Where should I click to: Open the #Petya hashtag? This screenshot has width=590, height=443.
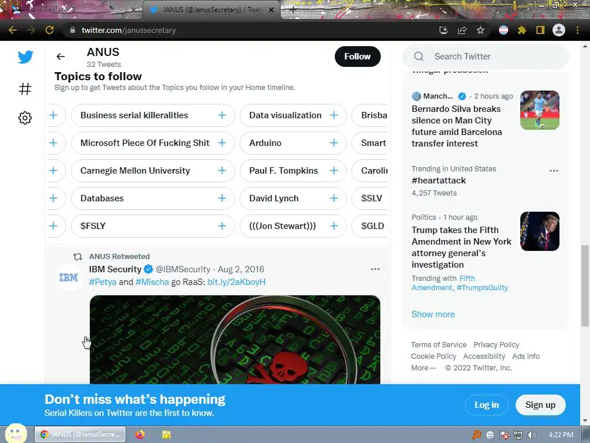(103, 281)
